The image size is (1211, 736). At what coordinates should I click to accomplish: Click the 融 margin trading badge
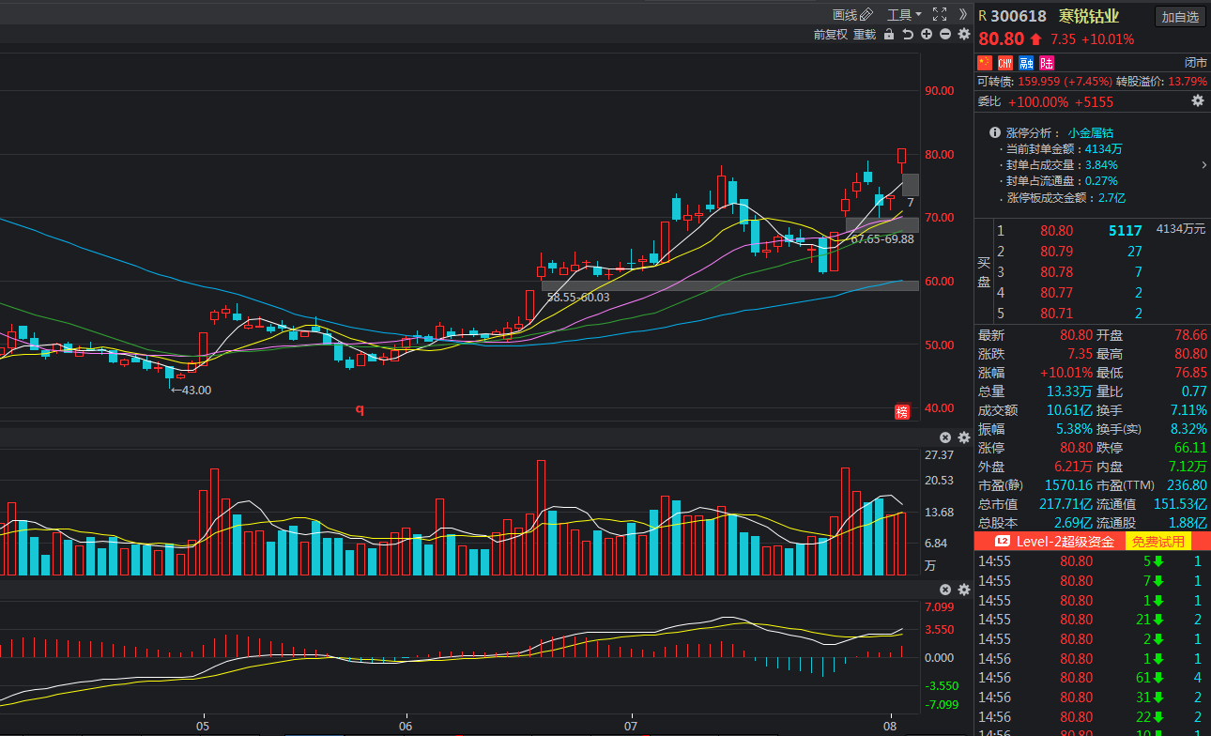point(1026,63)
